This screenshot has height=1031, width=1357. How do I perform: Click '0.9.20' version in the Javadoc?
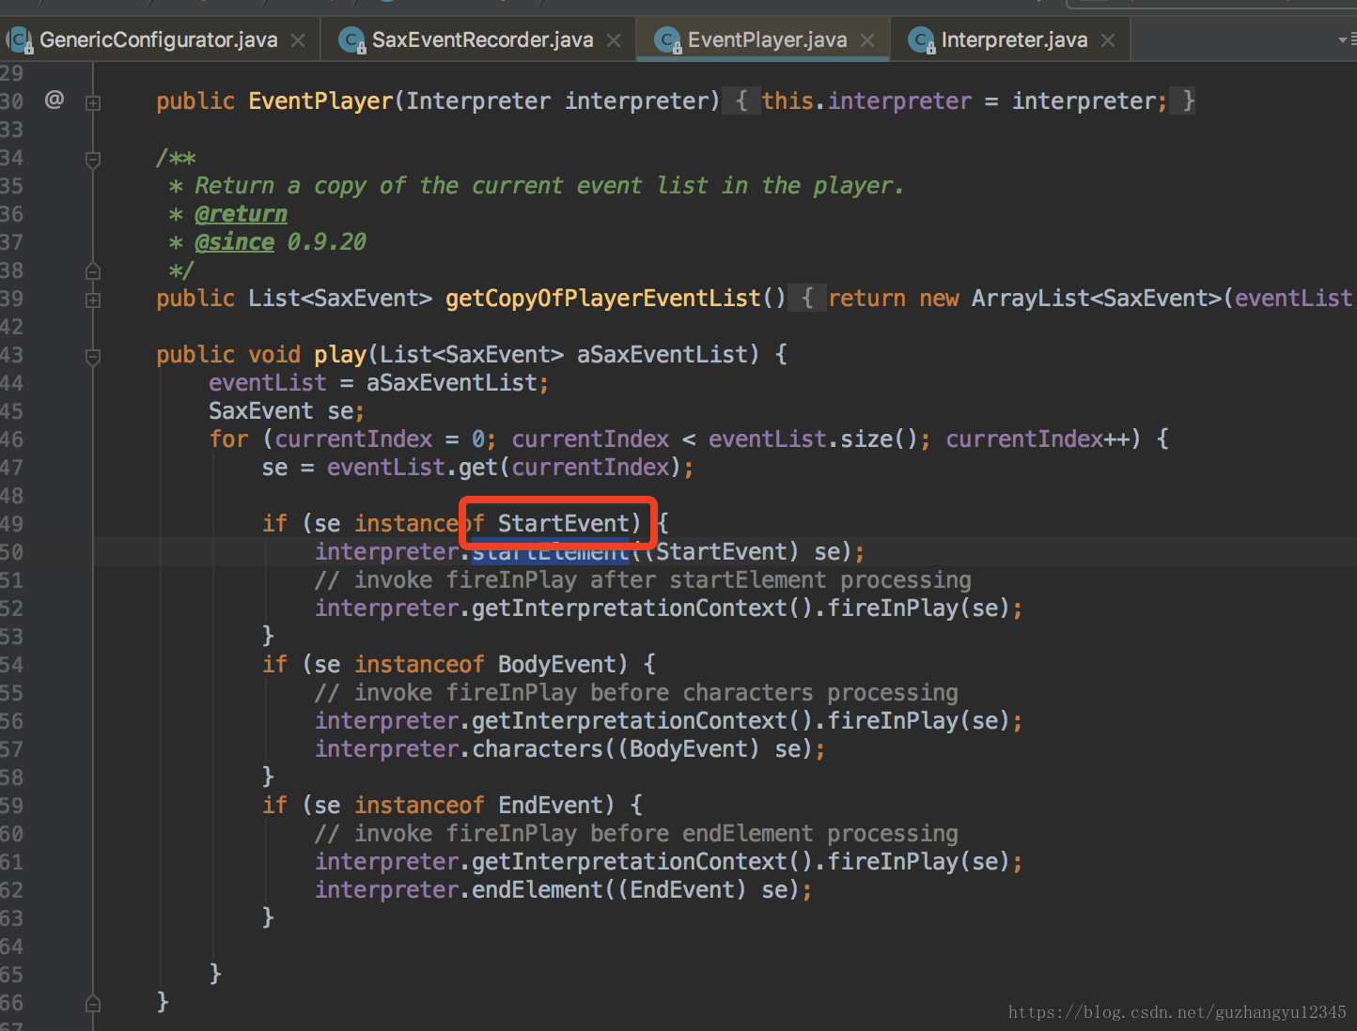[326, 242]
